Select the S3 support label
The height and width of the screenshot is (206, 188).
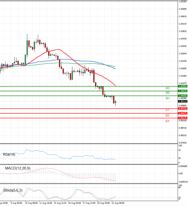pos(167,121)
